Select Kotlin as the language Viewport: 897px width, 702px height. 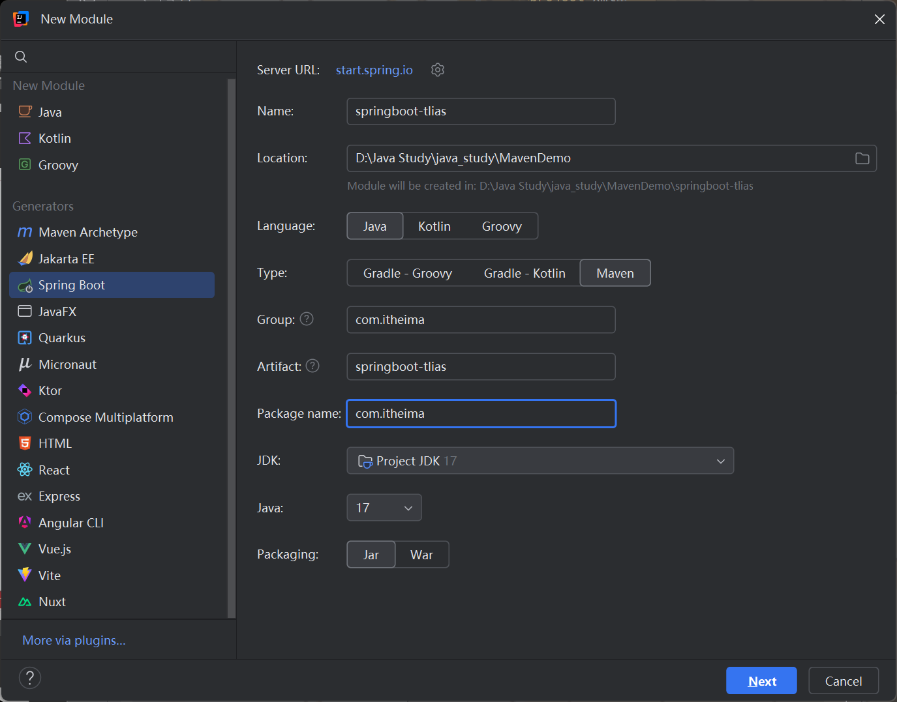pos(434,226)
